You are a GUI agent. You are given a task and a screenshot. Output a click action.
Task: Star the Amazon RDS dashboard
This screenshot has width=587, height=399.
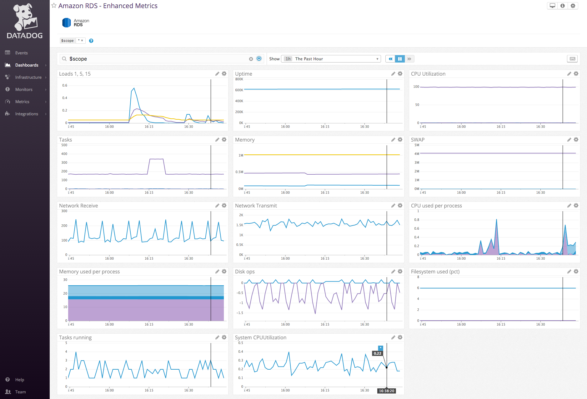(x=54, y=5)
